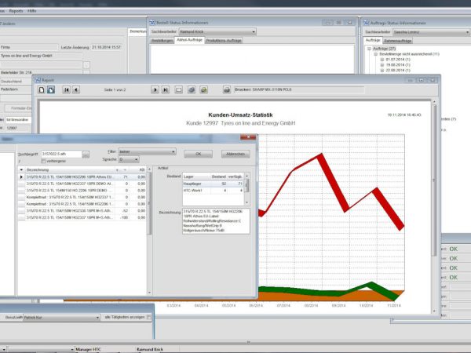Switch to the Bestellungen tab

(x=162, y=41)
